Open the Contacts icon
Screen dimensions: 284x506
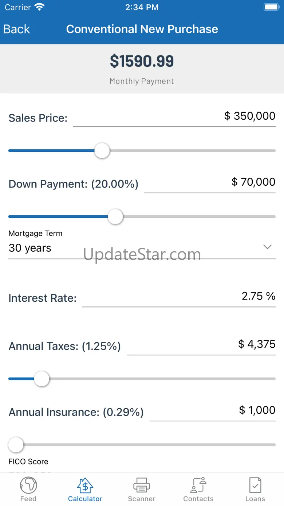(x=198, y=486)
